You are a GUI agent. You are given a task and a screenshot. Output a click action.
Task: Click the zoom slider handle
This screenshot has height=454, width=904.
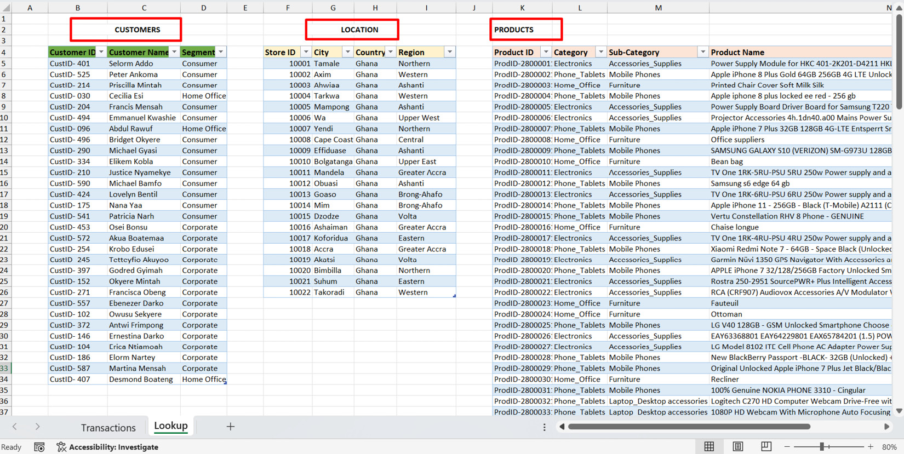[x=822, y=447]
